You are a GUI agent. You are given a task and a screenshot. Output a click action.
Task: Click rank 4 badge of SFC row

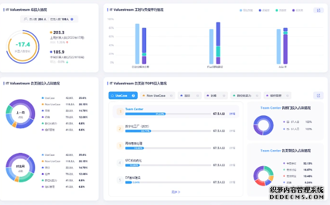click(120, 163)
